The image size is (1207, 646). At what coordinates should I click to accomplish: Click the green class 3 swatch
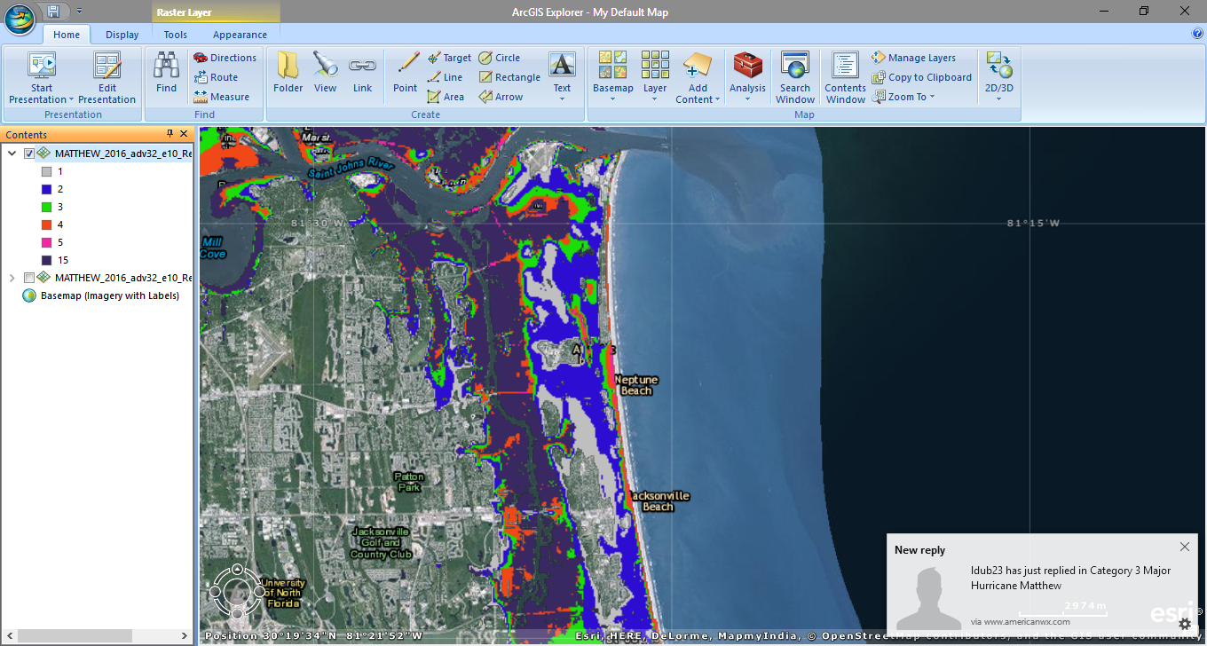(46, 207)
